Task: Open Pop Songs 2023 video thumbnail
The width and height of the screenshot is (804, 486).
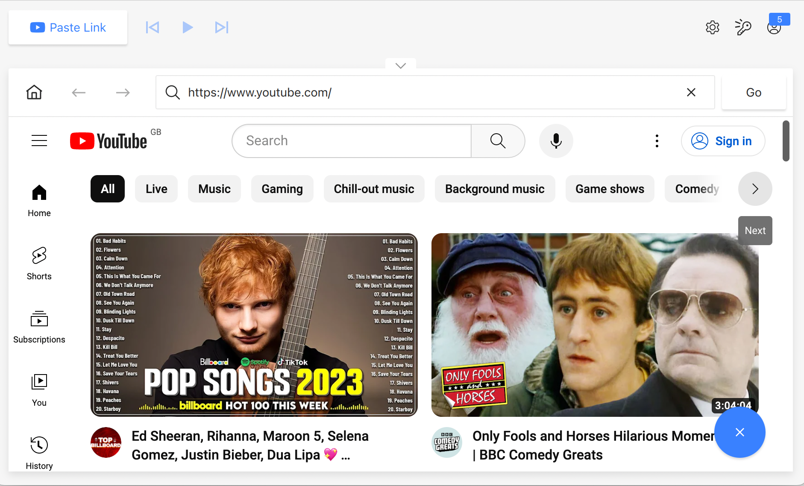Action: click(254, 325)
